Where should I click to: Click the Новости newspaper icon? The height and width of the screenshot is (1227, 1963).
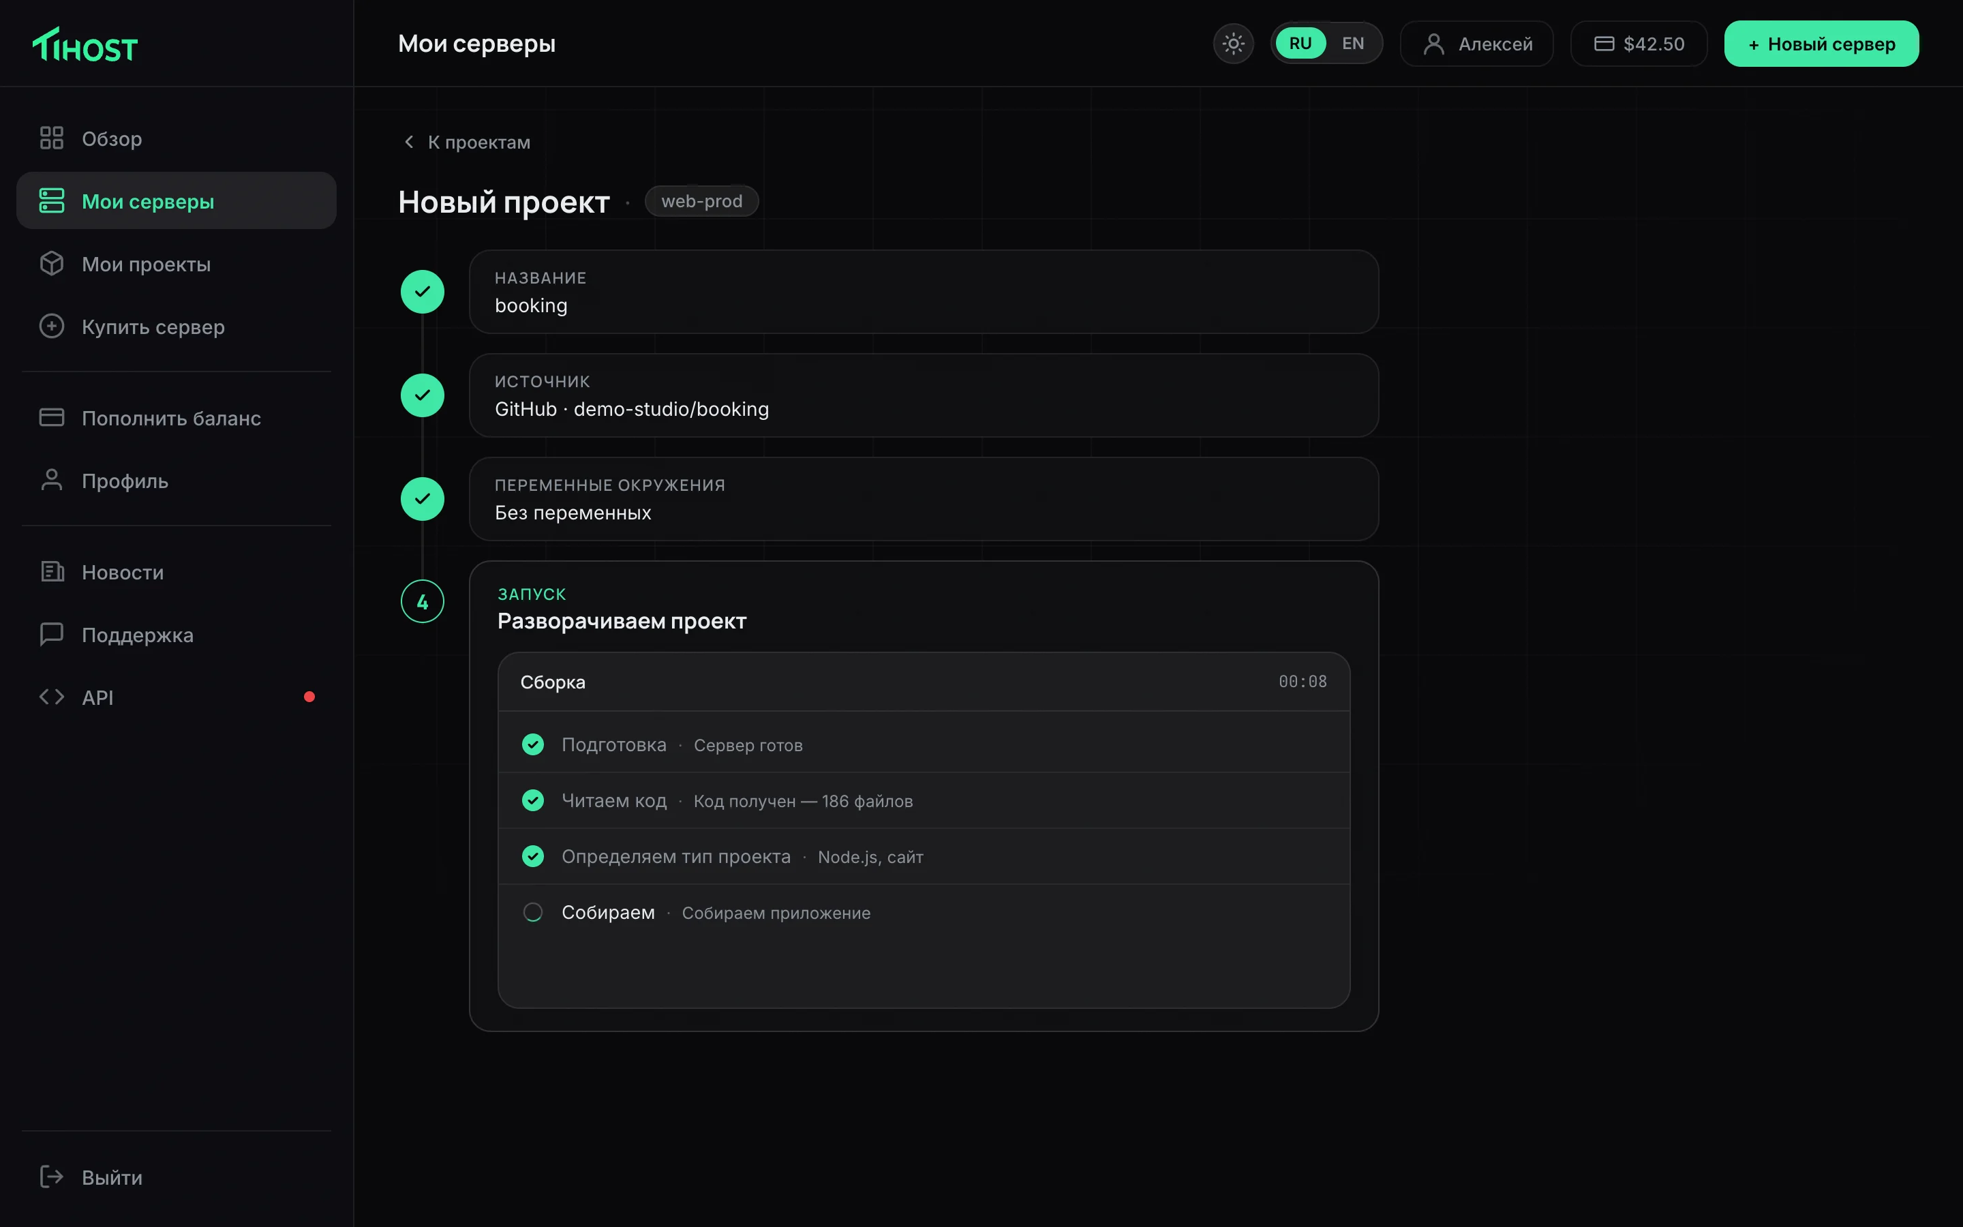point(52,571)
